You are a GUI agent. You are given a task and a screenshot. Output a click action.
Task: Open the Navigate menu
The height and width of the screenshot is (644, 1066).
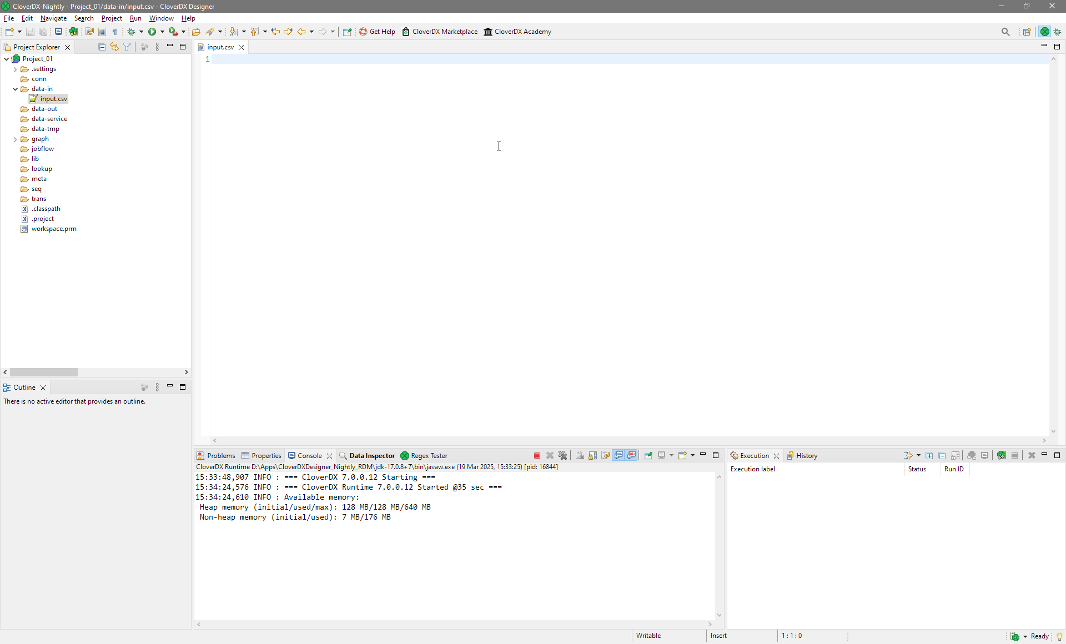point(53,18)
